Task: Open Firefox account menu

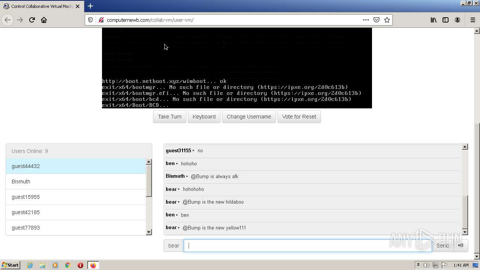Action: pos(457,20)
